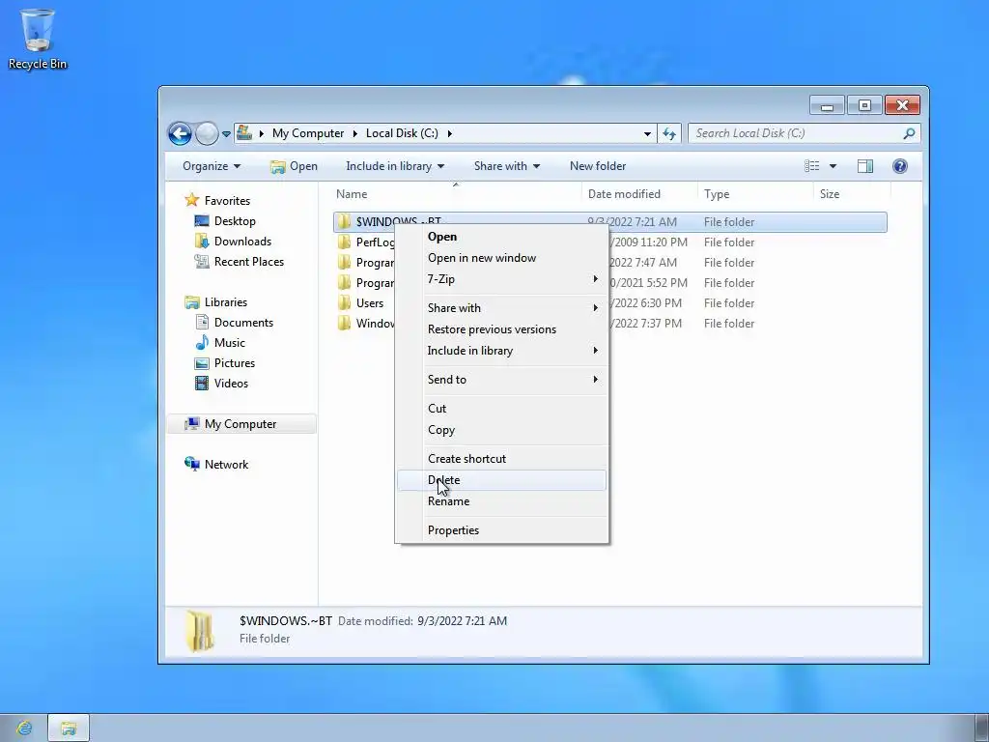Image resolution: width=989 pixels, height=742 pixels.
Task: Expand Share with in the context menu
Action: point(501,308)
